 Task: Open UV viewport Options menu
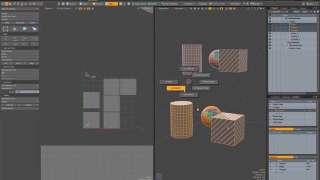pyautogui.click(x=48, y=8)
